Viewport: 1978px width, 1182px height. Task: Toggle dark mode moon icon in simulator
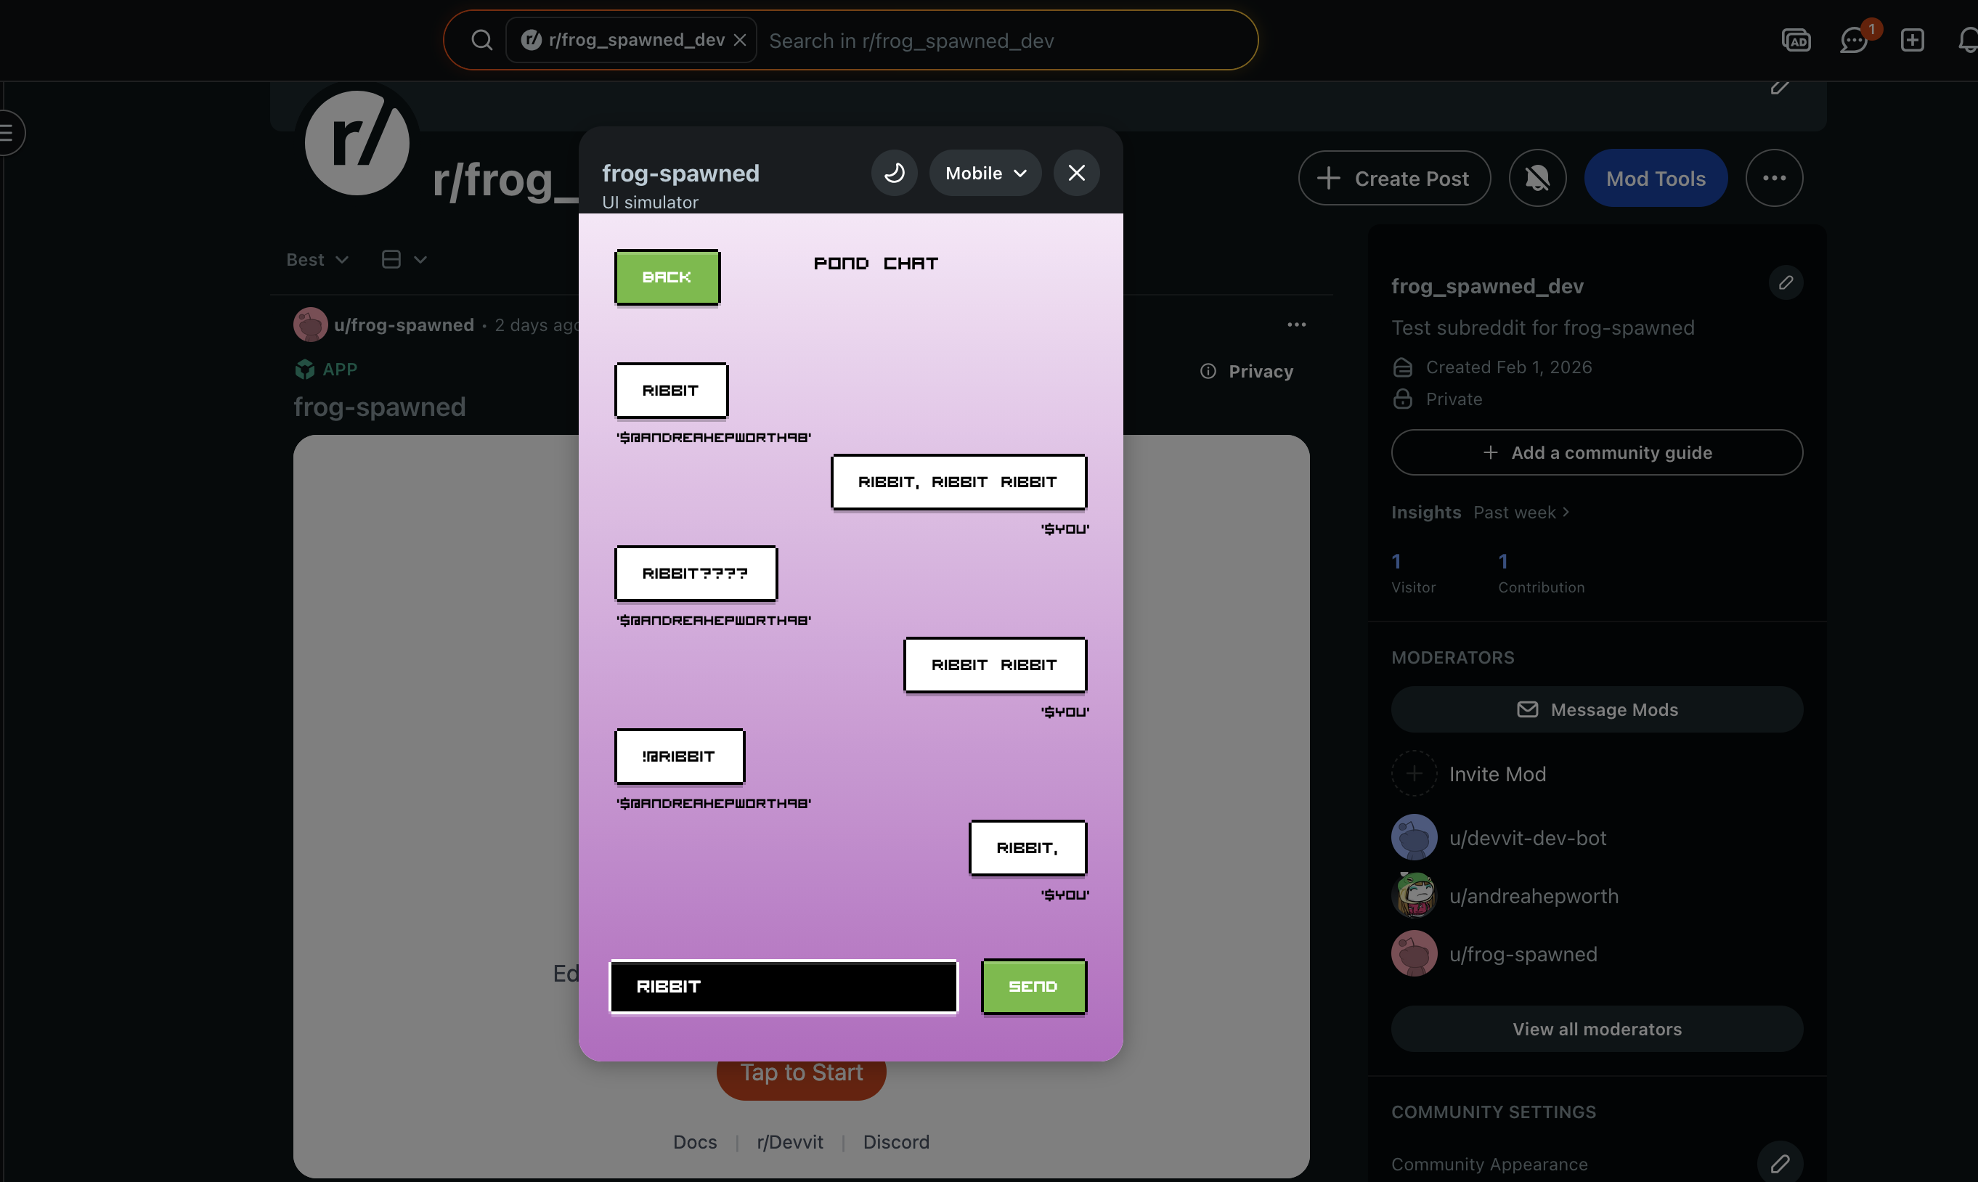(894, 173)
